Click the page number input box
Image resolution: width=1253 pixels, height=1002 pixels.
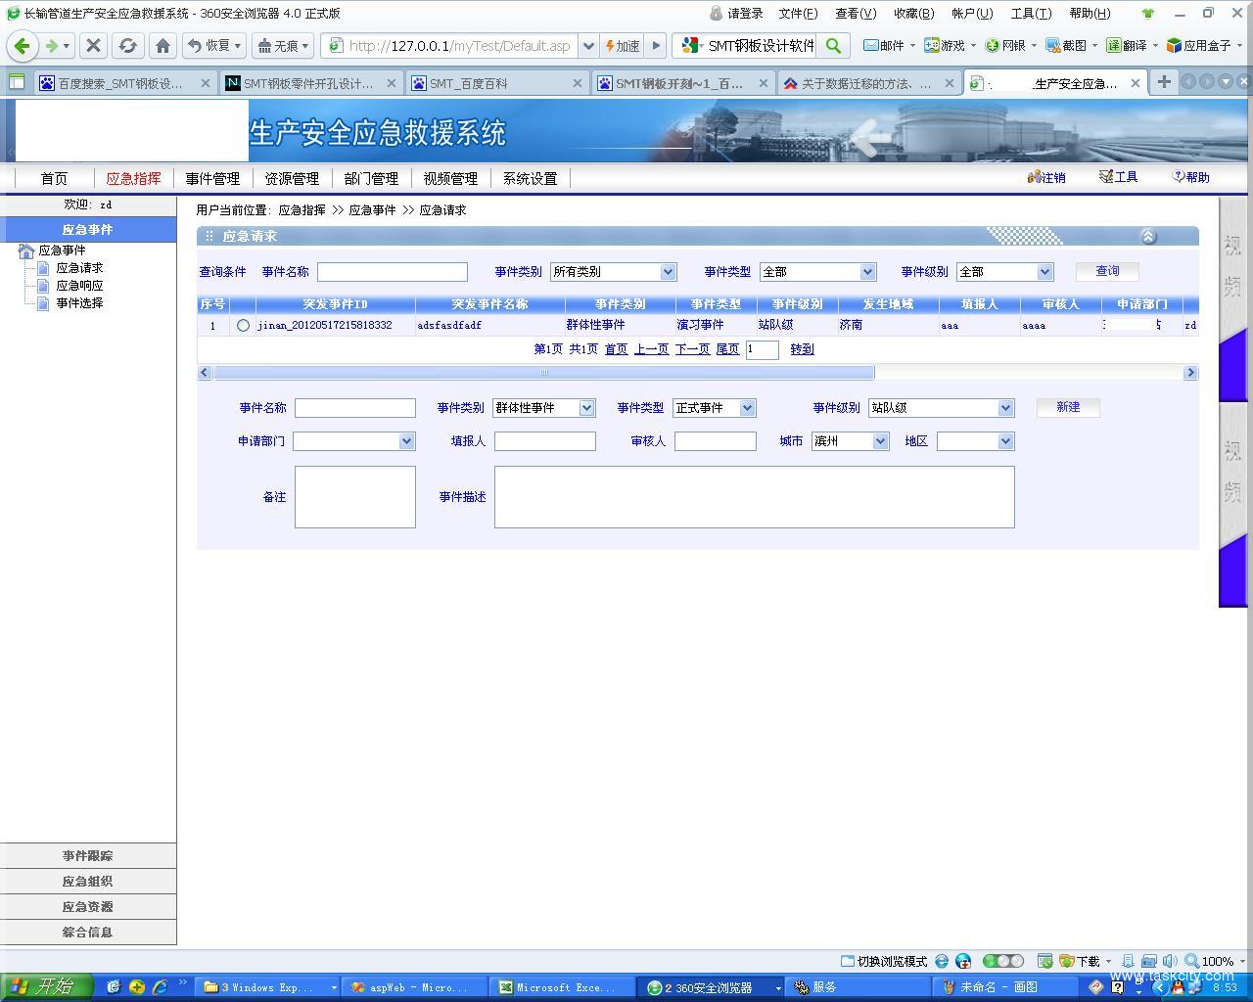[x=762, y=349]
